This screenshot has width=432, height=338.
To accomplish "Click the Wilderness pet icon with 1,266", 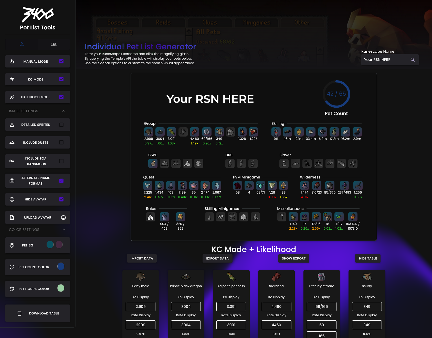I will pyautogui.click(x=358, y=186).
